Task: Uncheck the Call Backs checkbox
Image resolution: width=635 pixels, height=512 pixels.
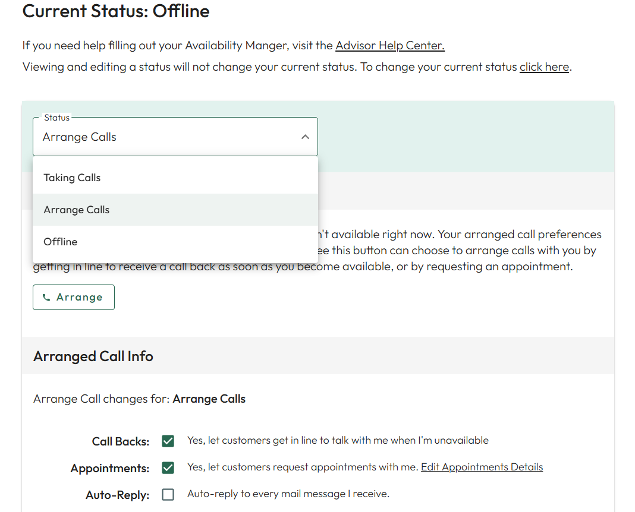Action: (168, 441)
